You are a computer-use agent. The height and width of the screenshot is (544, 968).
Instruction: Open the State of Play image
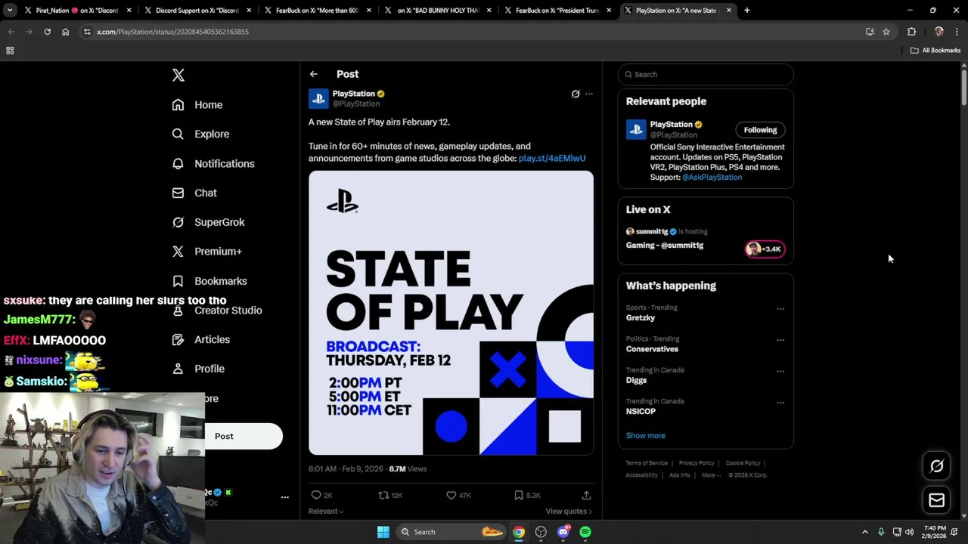(451, 313)
